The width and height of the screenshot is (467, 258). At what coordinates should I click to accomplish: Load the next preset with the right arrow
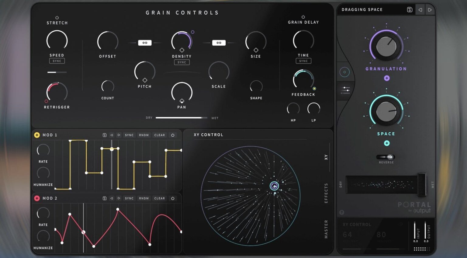(430, 9)
